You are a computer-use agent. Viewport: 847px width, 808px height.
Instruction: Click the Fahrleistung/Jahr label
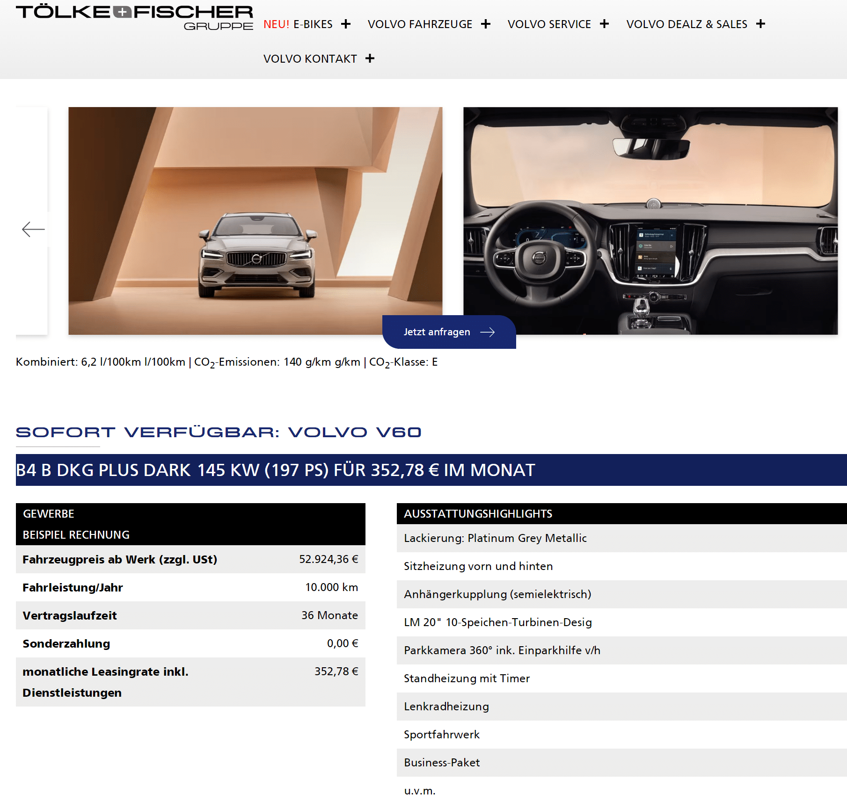pos(73,588)
